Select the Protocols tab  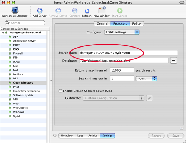(120, 23)
